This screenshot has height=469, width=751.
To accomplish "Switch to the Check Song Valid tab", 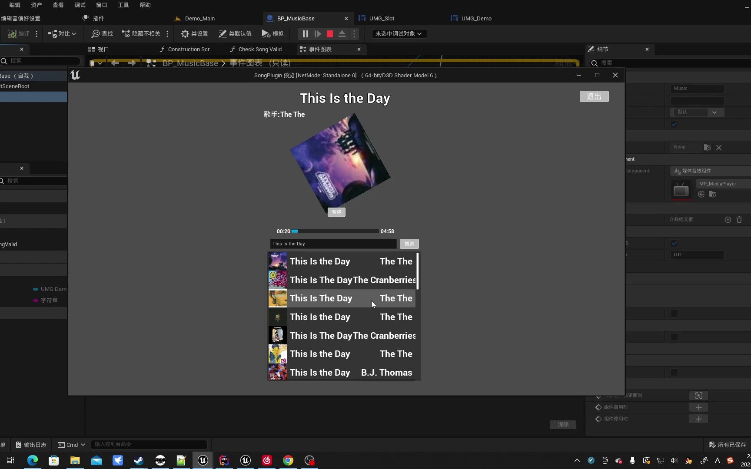I will click(260, 50).
